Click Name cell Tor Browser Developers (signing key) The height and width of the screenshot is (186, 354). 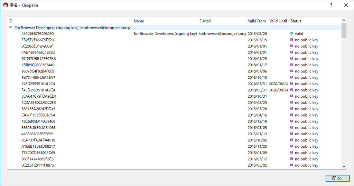click(165, 33)
